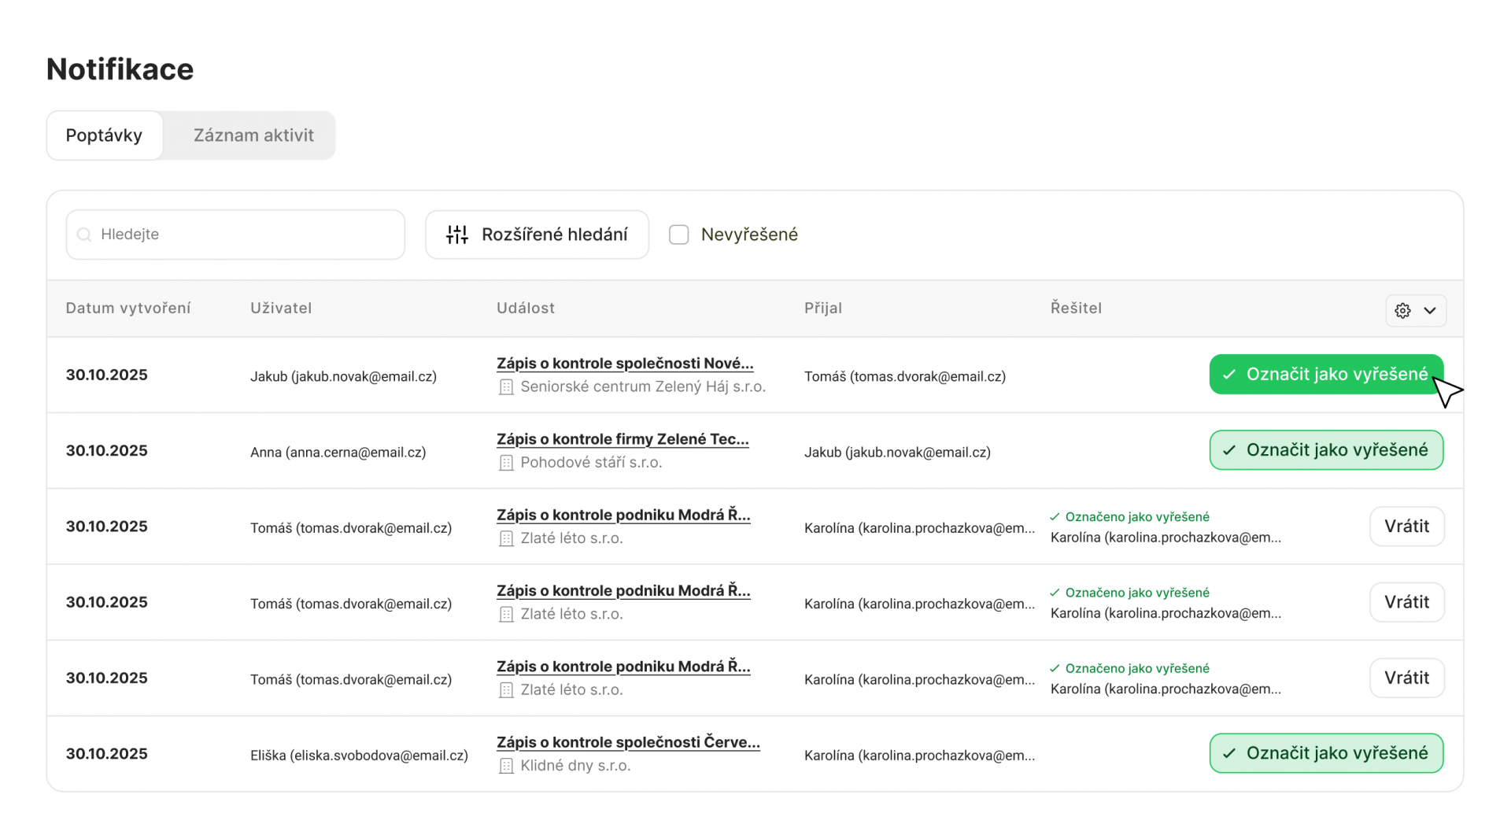Click the magnifier icon in the search field
The height and width of the screenshot is (839, 1511).
(x=84, y=234)
